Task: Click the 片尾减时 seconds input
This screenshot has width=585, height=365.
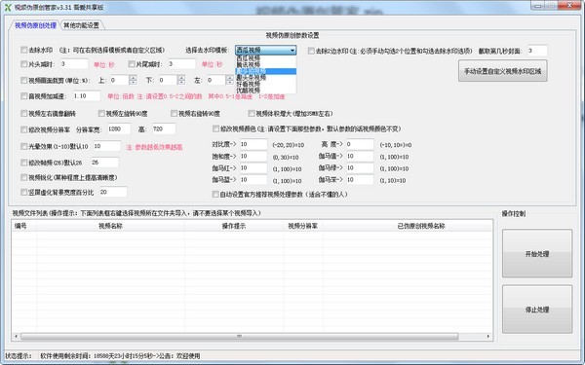Action: [181, 64]
